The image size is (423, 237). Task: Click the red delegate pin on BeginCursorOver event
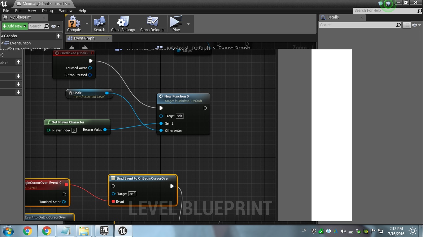pos(66,185)
